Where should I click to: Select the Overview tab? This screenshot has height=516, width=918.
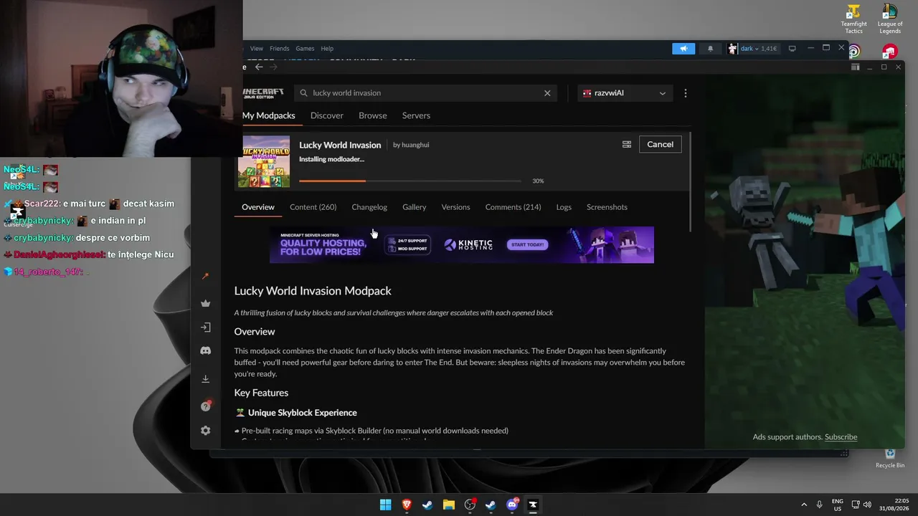tap(258, 207)
